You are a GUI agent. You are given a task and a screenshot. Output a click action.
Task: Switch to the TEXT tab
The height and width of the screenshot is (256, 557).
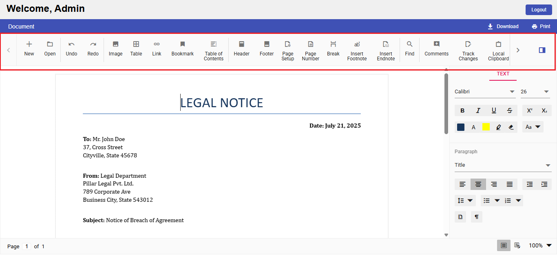coord(503,74)
